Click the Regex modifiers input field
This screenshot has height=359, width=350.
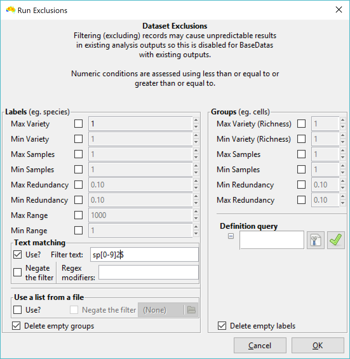(148, 272)
